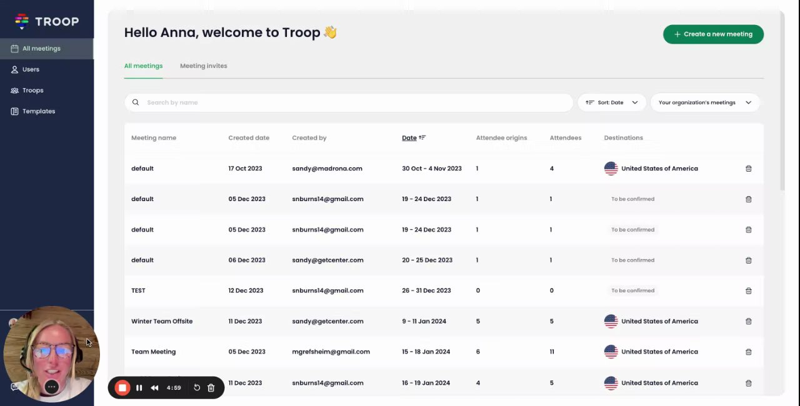The image size is (800, 406).
Task: Delete first snburns14 default meeting dated 19 - 24 Dec
Action: tap(748, 199)
